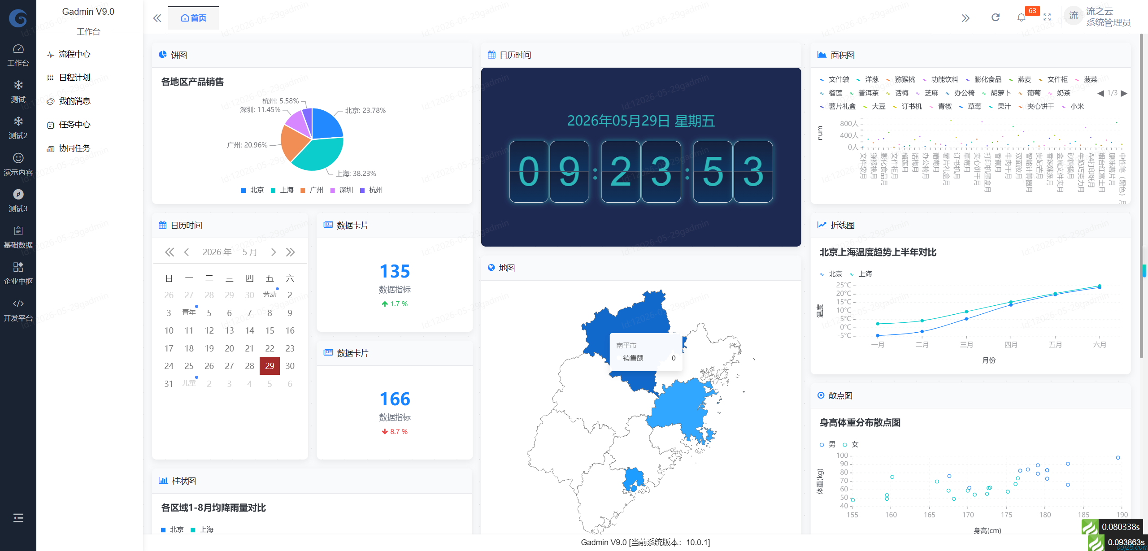Click the sidebar collapse menu icon at bottom
Viewport: 1148px width, 551px height.
(x=18, y=518)
